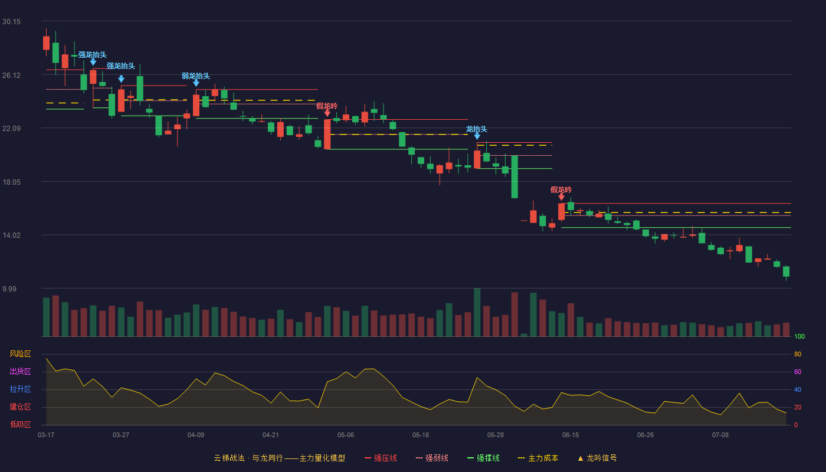
Task: Click the red 假龙吟 arrow near 05-06
Action: pyautogui.click(x=327, y=113)
